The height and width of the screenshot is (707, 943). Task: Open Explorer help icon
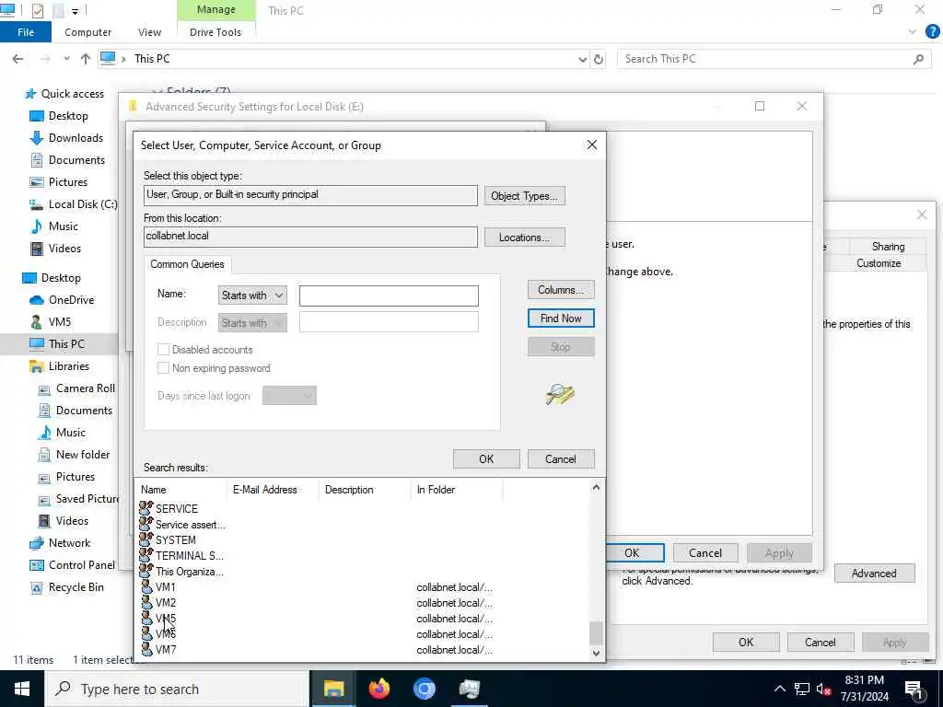pos(932,32)
